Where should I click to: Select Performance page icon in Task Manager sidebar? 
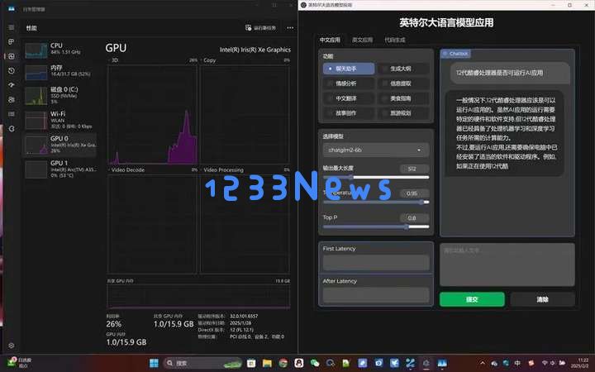pyautogui.click(x=12, y=56)
